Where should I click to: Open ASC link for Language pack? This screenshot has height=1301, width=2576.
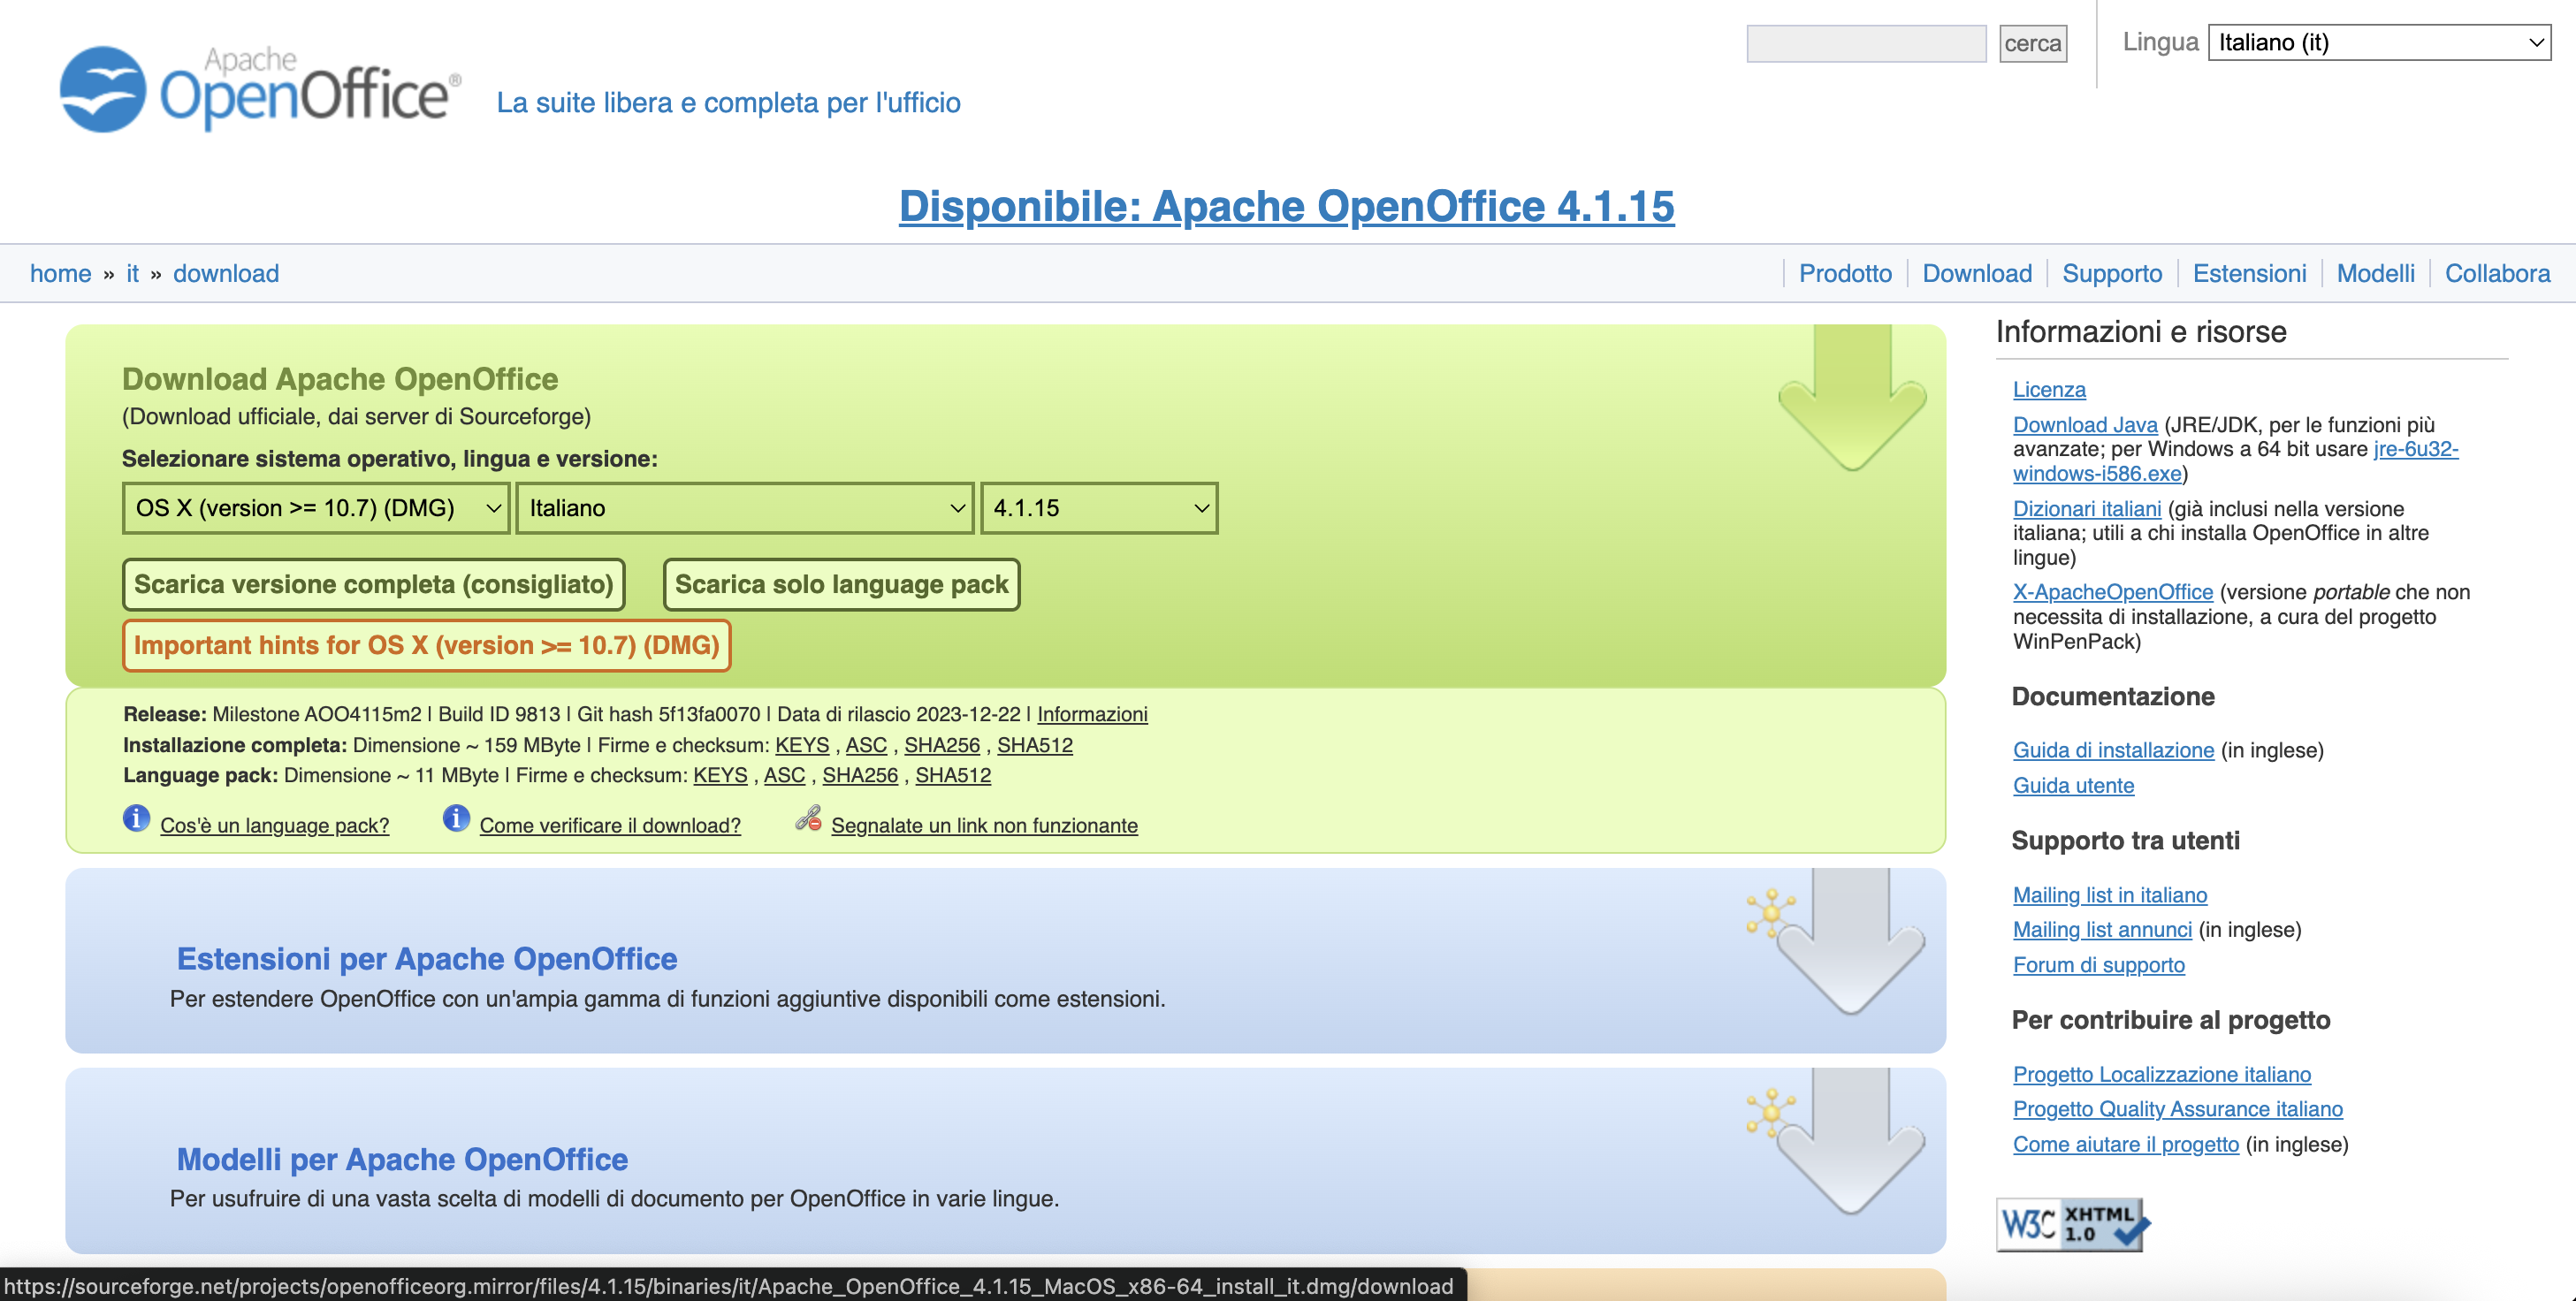784,775
